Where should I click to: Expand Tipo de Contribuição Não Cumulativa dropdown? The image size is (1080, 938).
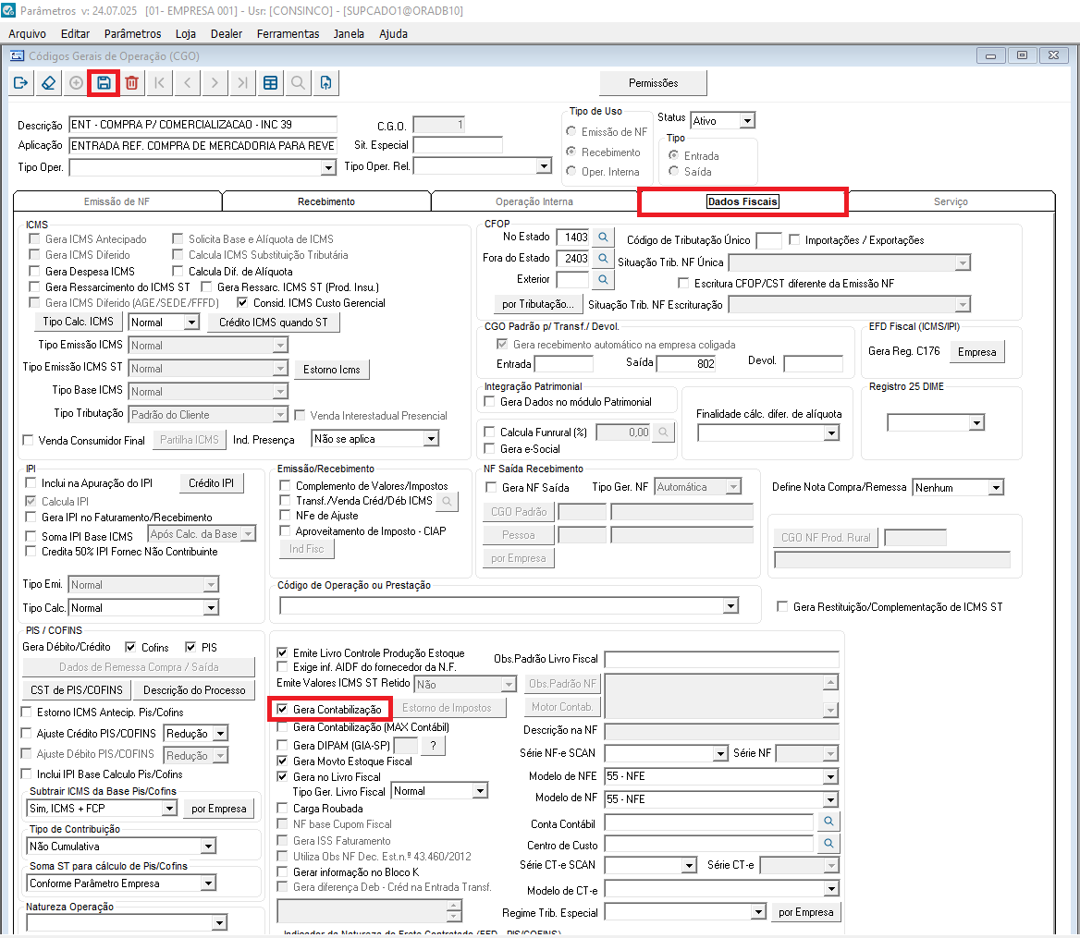pos(208,846)
